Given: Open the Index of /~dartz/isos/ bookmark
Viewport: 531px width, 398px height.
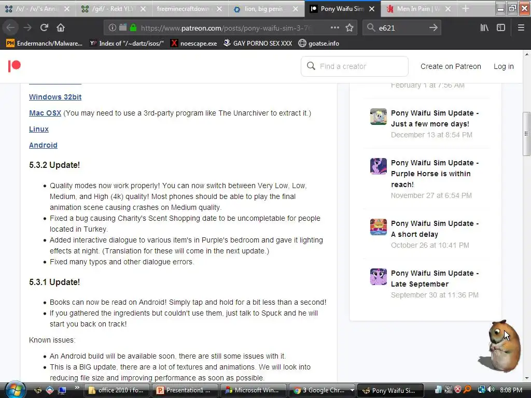Looking at the screenshot, I should coord(127,44).
